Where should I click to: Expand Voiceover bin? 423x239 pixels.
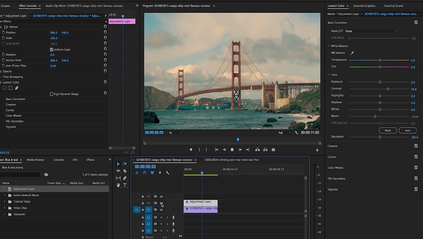pyautogui.click(x=4, y=214)
